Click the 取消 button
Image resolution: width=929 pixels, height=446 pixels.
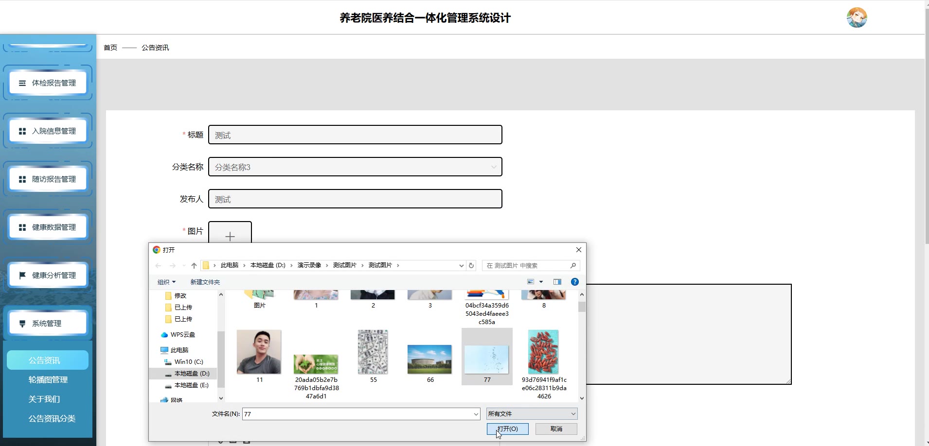pyautogui.click(x=556, y=429)
